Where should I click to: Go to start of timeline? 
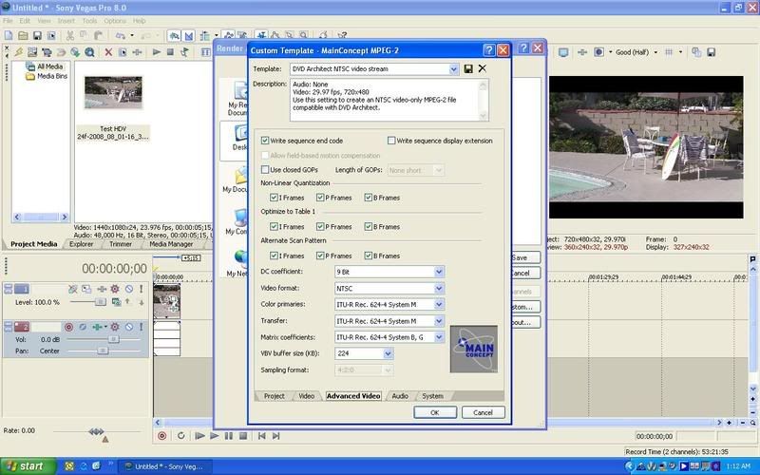click(261, 436)
